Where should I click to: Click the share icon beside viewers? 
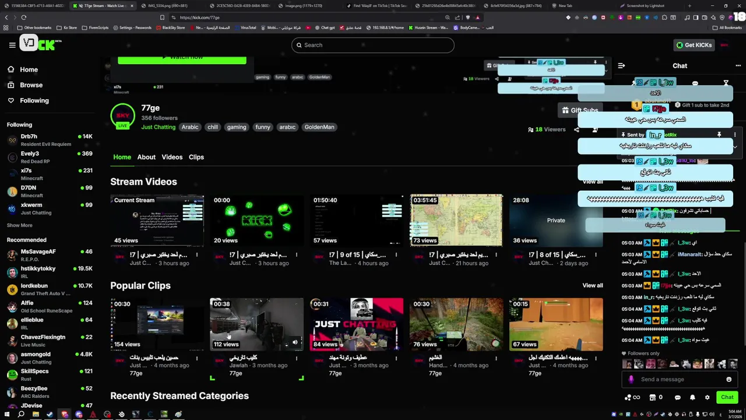(576, 129)
